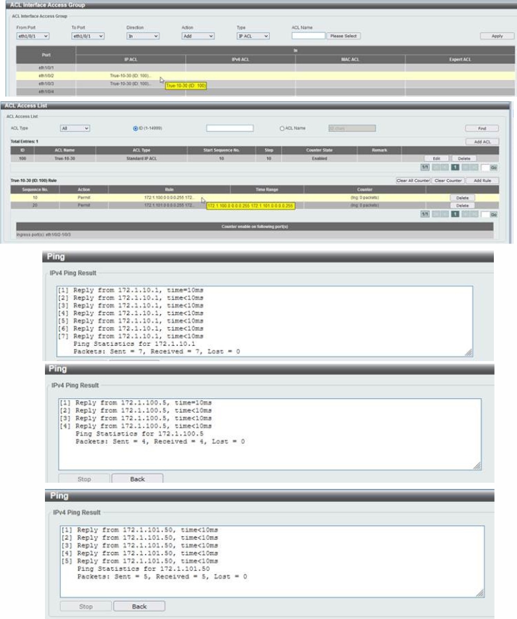Click the Add Rule button
Image resolution: width=517 pixels, height=619 pixels.
[x=482, y=181]
